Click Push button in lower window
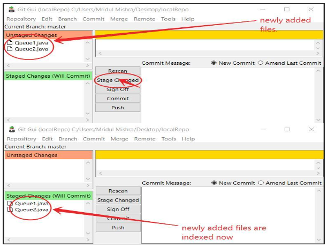Viewport: 328px width, 247px height. (118, 228)
